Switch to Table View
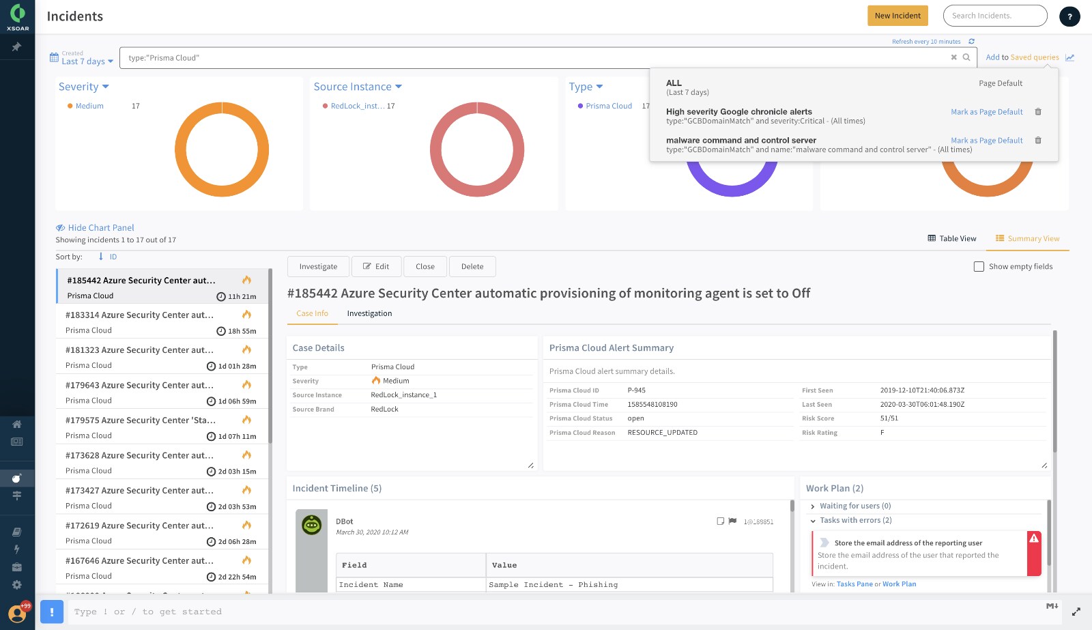 point(951,239)
